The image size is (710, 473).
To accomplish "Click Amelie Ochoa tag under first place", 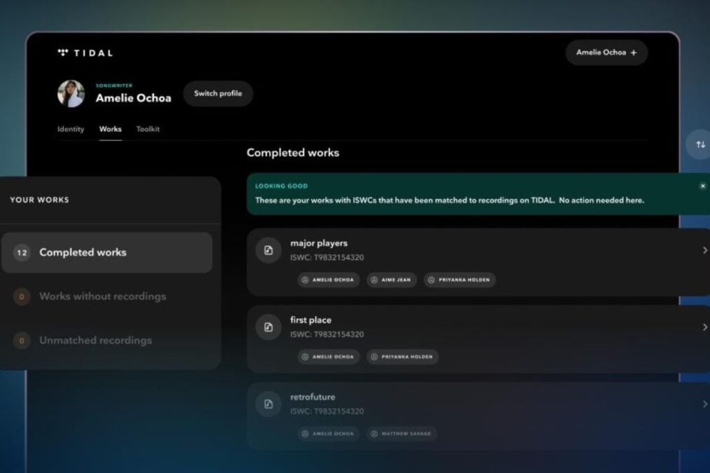I will point(328,357).
